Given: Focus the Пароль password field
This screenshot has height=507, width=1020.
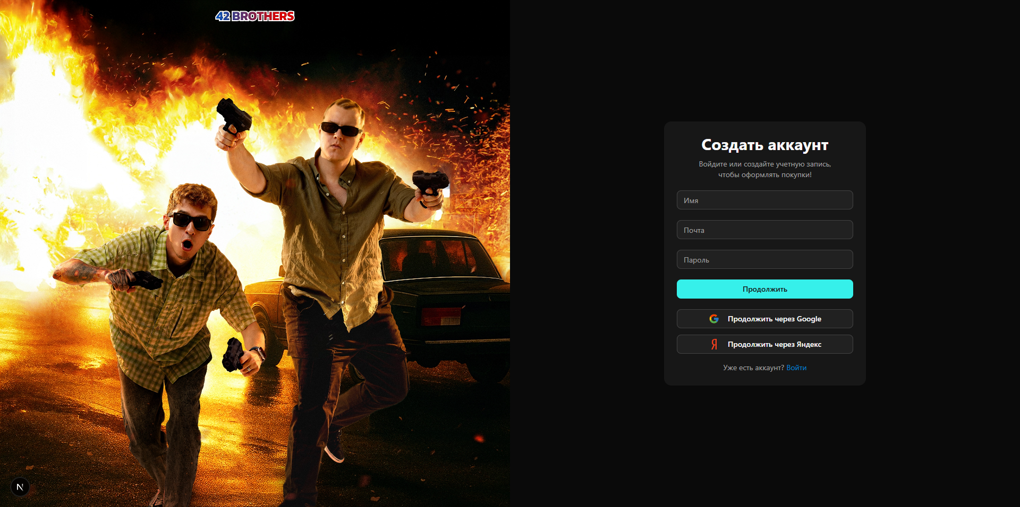Looking at the screenshot, I should point(764,259).
